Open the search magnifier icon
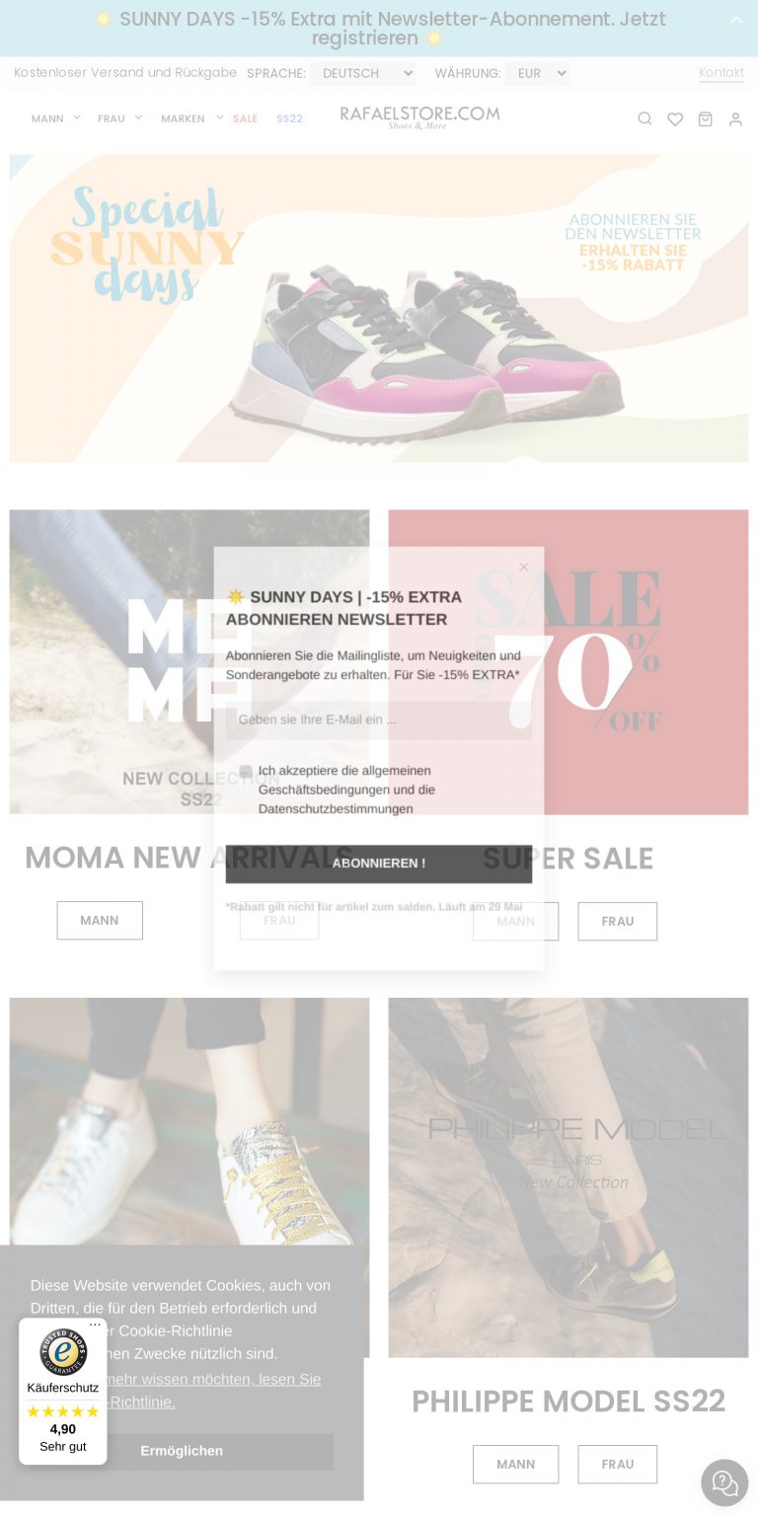 [644, 118]
